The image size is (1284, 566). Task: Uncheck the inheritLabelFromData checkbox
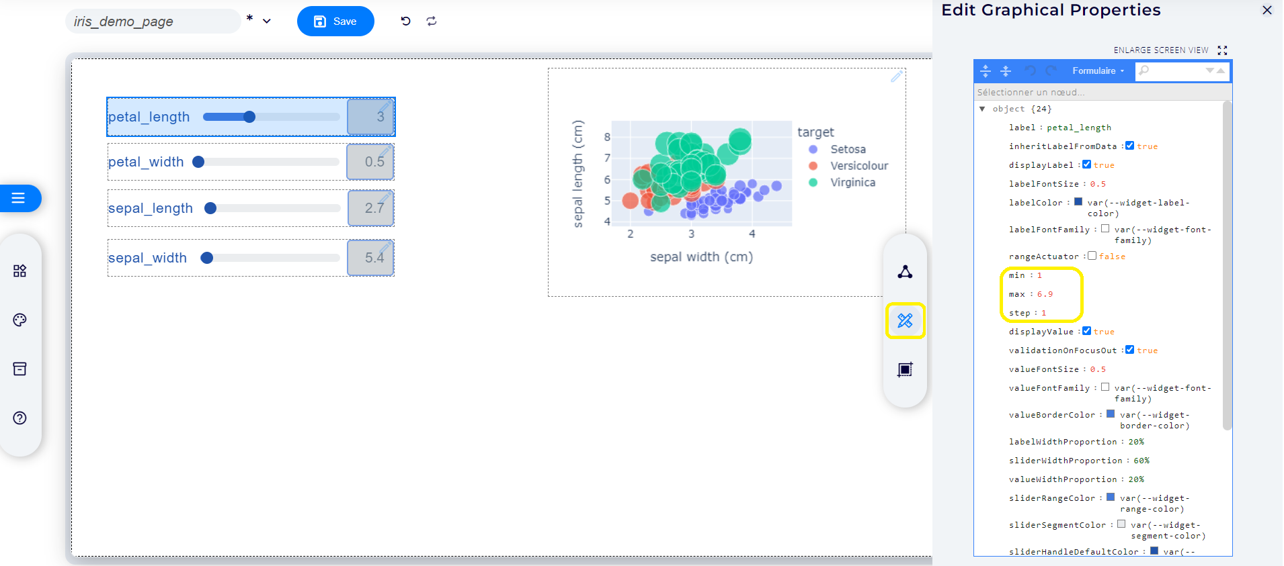coord(1129,146)
